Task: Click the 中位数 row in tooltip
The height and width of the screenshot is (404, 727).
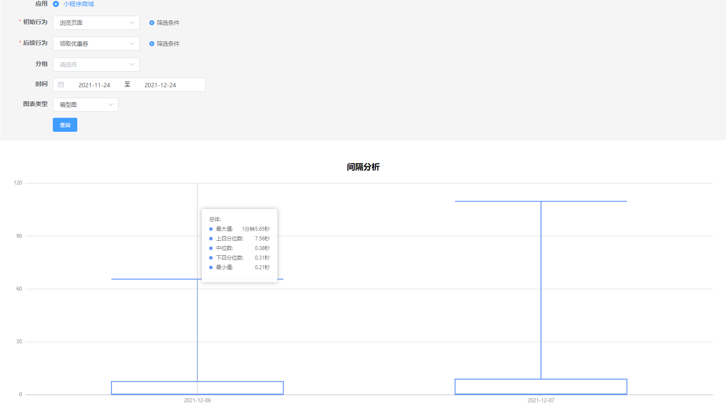Action: tap(239, 248)
